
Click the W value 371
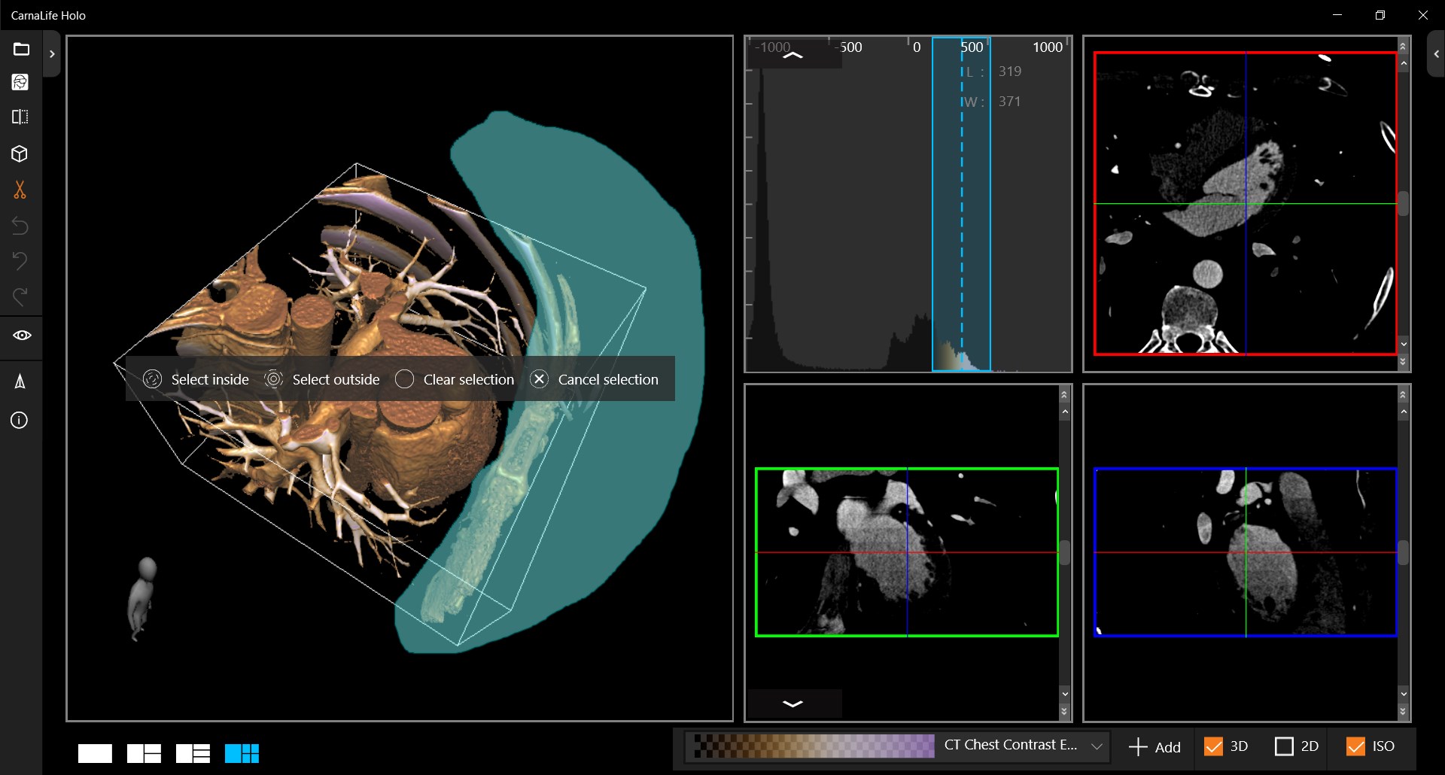point(1010,102)
